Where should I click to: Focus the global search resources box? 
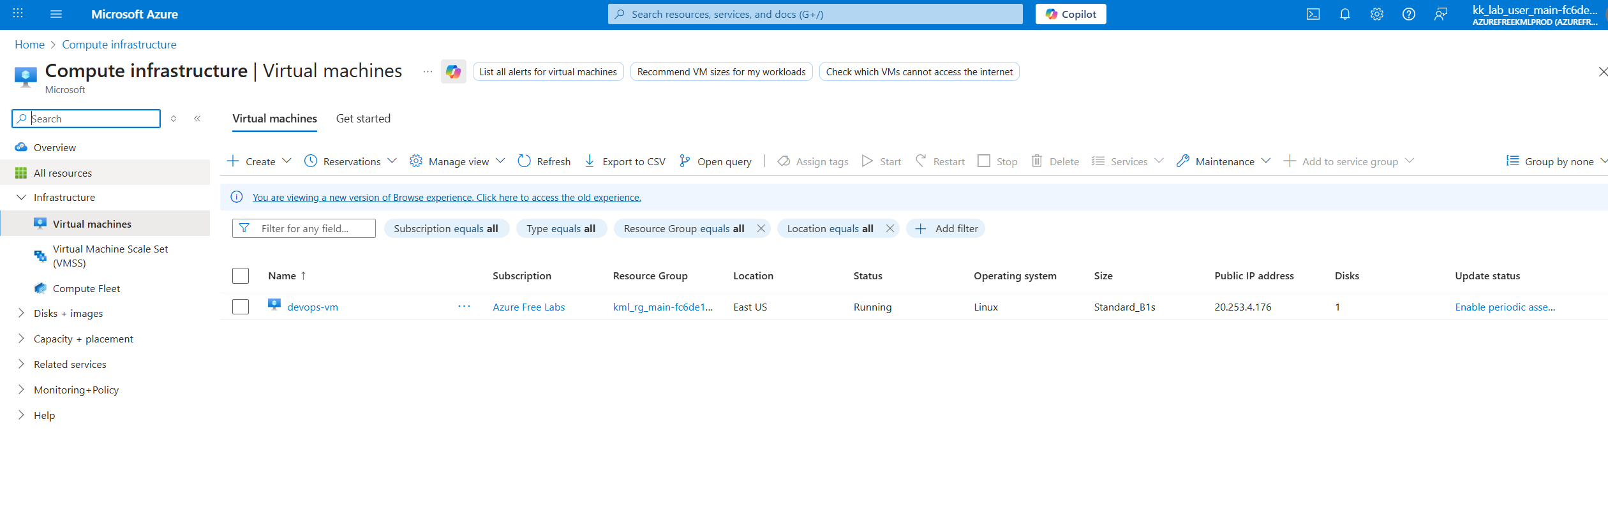point(815,14)
